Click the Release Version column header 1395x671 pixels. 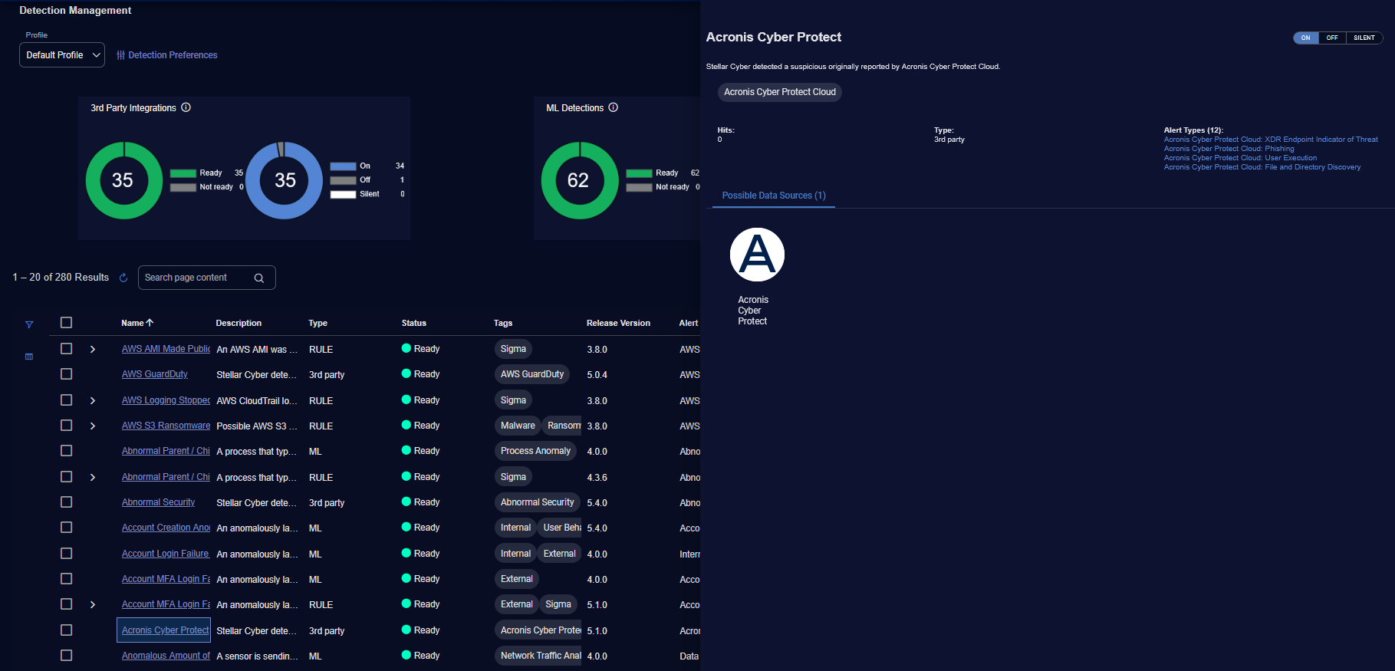click(618, 323)
